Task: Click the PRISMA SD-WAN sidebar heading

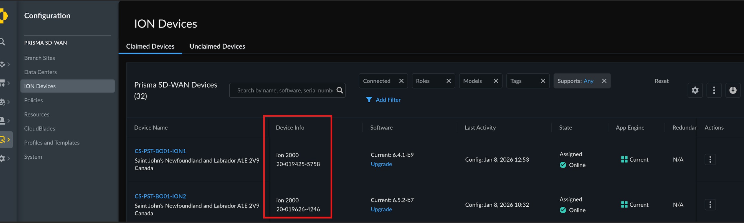Action: pyautogui.click(x=45, y=42)
